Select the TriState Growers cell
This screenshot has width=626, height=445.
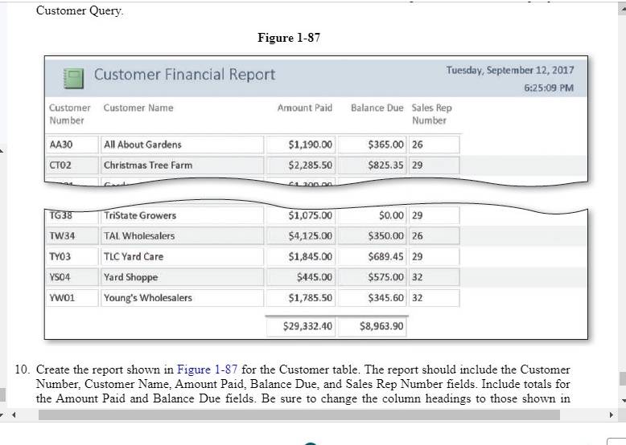182,215
